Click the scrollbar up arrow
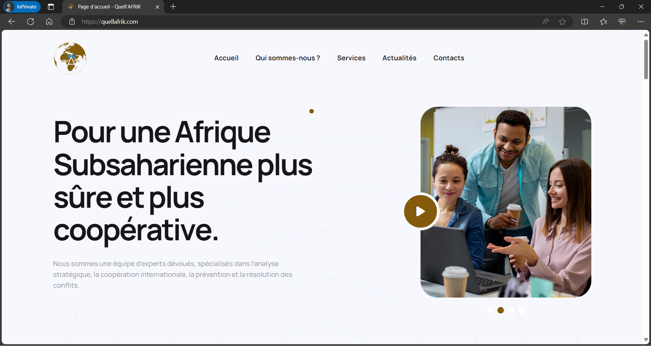This screenshot has width=651, height=346. pos(646,35)
